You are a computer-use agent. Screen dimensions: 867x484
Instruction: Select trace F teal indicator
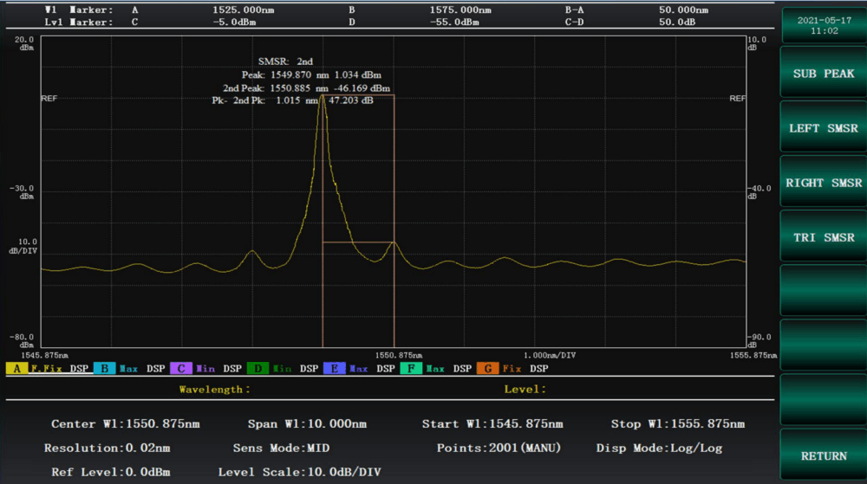tap(411, 369)
